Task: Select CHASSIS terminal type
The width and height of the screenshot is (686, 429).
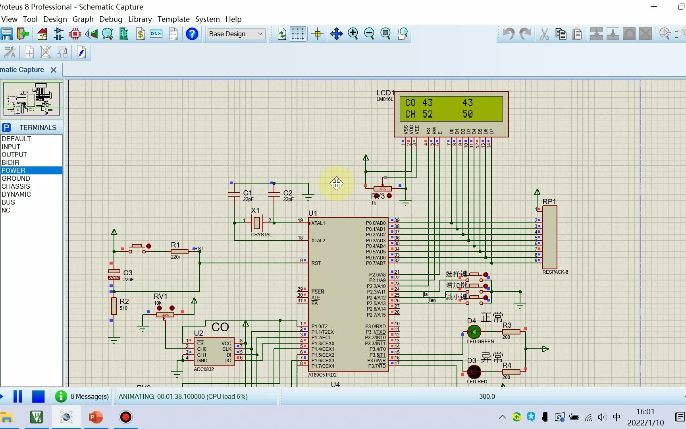Action: click(x=31, y=186)
